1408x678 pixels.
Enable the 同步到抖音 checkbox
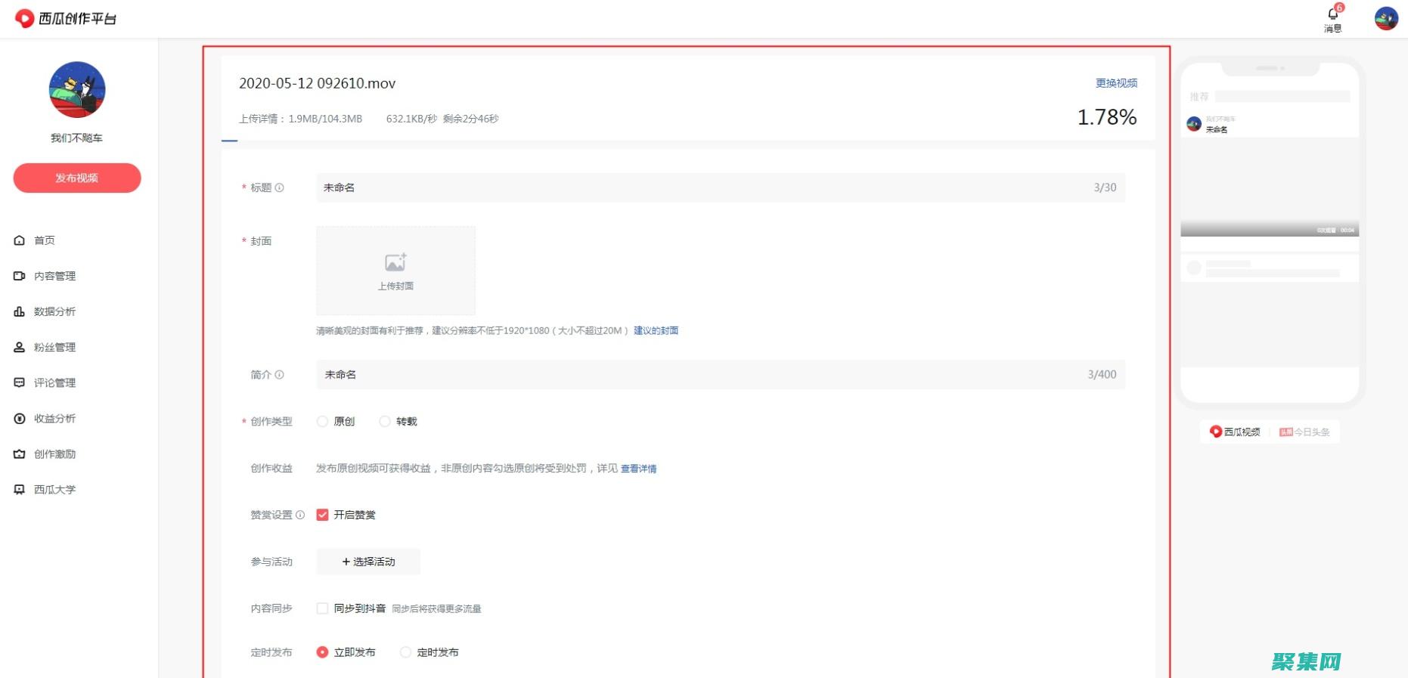click(x=322, y=608)
